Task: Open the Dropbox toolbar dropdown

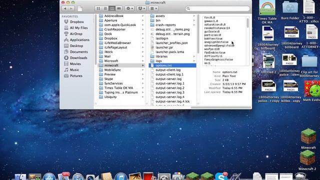Action: (x=141, y=8)
